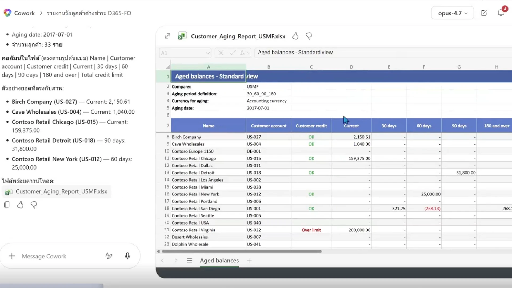Go to next sheet with right chevron
Viewport: 512px width, 288px height.
click(x=176, y=261)
